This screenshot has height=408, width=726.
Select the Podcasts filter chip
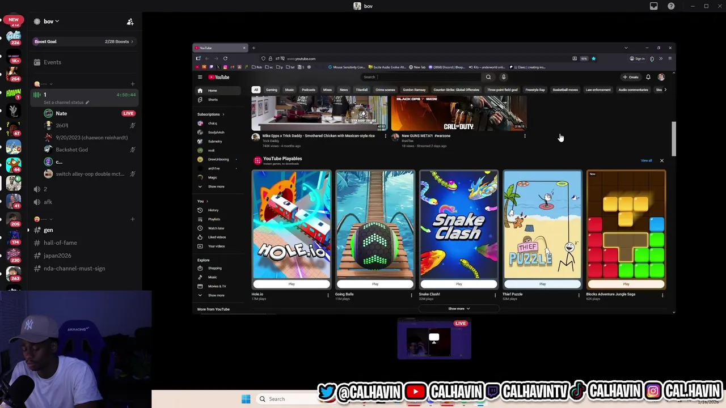pyautogui.click(x=309, y=90)
